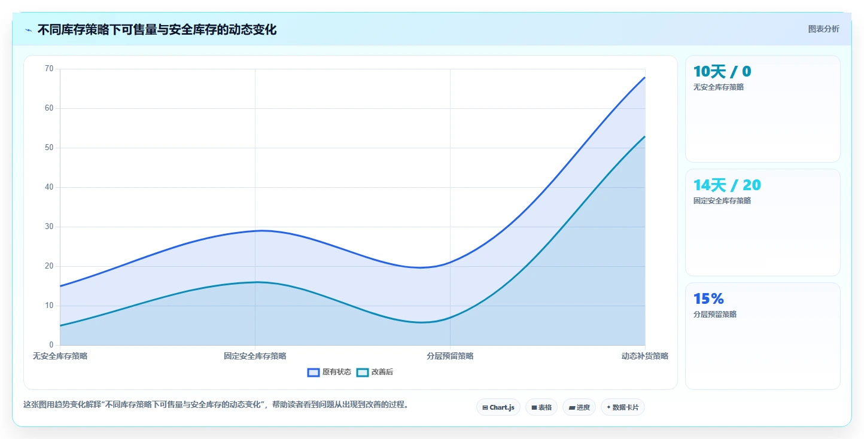Select the 数据卡片 tag
The width and height of the screenshot is (864, 439).
623,407
